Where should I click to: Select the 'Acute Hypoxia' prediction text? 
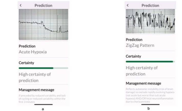(x=33, y=52)
